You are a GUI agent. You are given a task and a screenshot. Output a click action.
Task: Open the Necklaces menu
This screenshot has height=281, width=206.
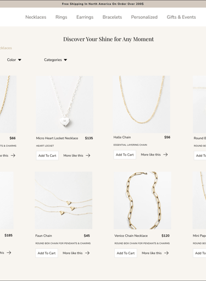click(x=36, y=17)
